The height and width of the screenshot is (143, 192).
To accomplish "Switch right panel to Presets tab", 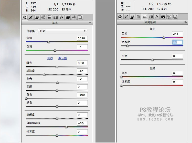I will pyautogui.click(x=169, y=17).
